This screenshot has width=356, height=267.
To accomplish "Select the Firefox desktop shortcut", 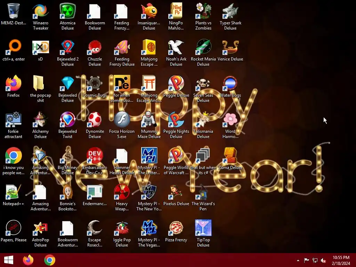I will pos(14,83).
